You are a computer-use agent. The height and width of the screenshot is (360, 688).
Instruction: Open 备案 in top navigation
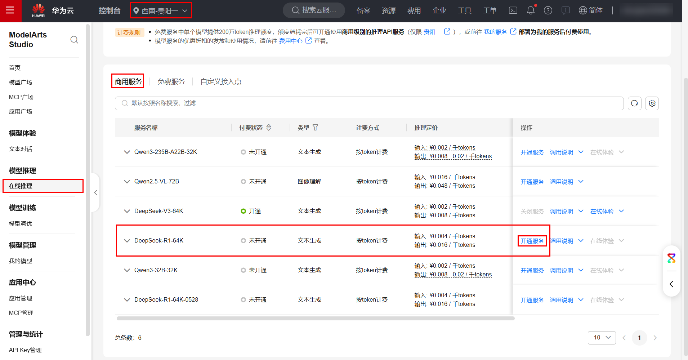(363, 10)
